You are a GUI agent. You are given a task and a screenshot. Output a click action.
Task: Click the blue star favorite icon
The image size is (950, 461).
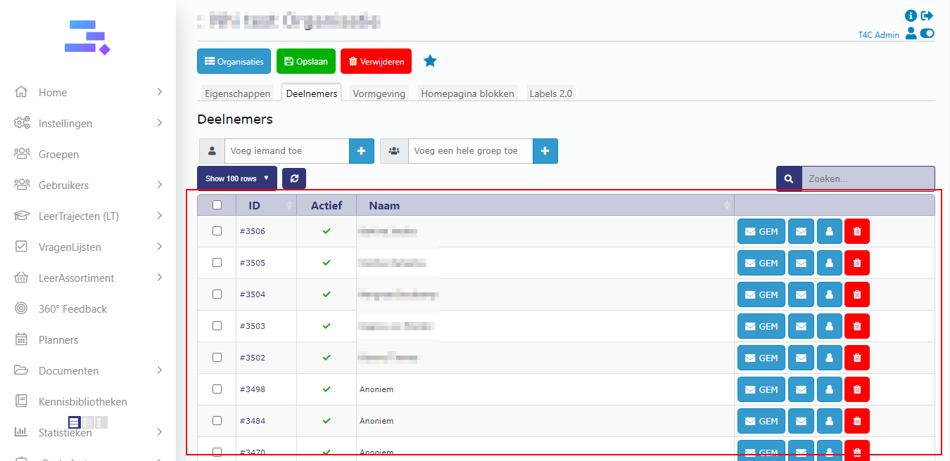point(430,61)
